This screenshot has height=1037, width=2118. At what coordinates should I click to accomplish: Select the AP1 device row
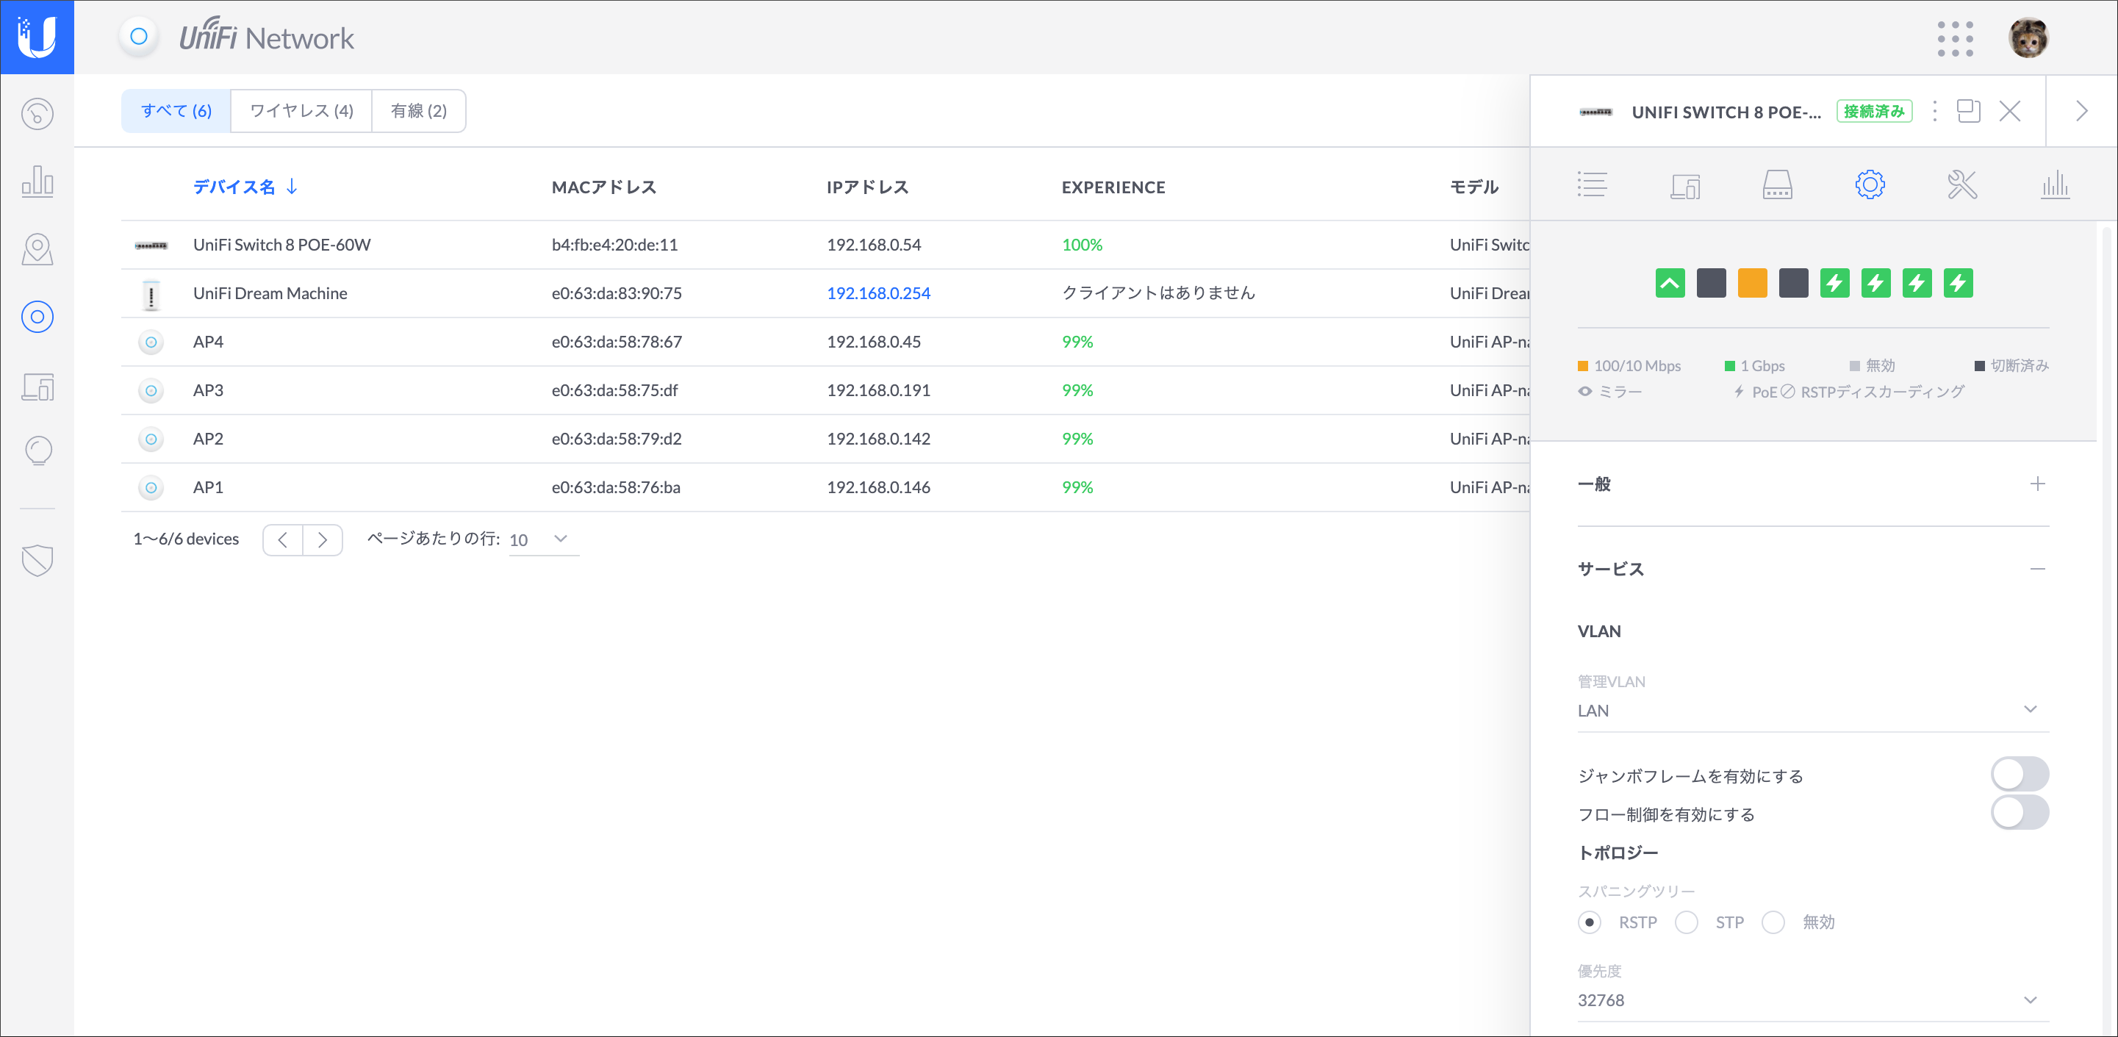pos(825,487)
